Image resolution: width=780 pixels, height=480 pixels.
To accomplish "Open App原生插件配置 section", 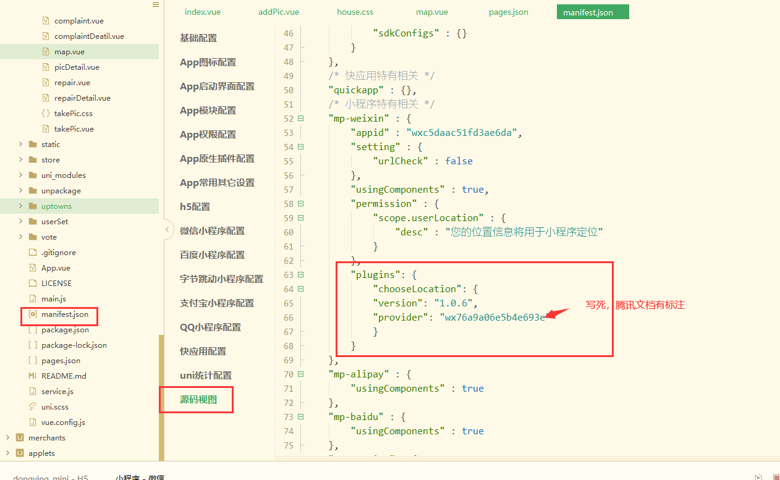I will point(217,159).
